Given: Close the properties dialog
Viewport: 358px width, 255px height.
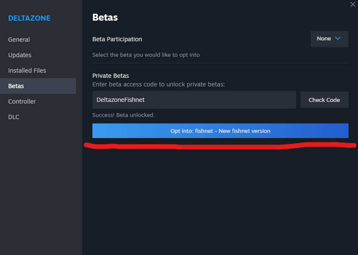Looking at the screenshot, I should pos(352,5).
